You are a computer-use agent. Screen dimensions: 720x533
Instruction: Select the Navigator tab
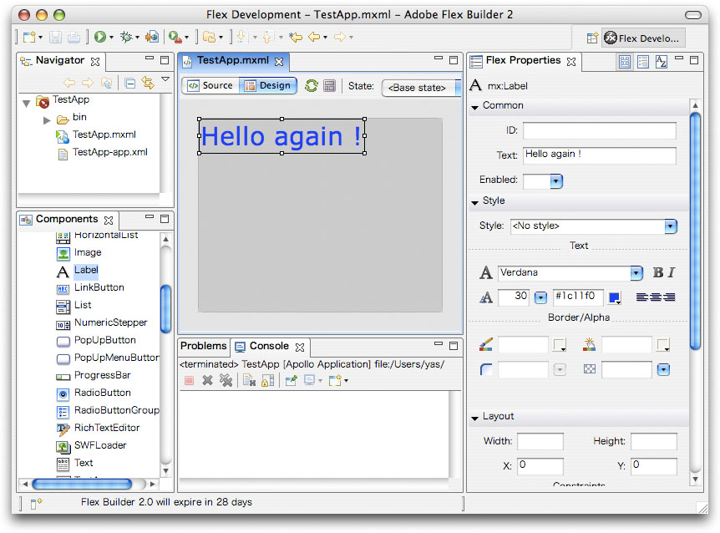pyautogui.click(x=59, y=61)
